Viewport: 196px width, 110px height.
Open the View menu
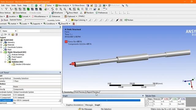tap(8, 5)
